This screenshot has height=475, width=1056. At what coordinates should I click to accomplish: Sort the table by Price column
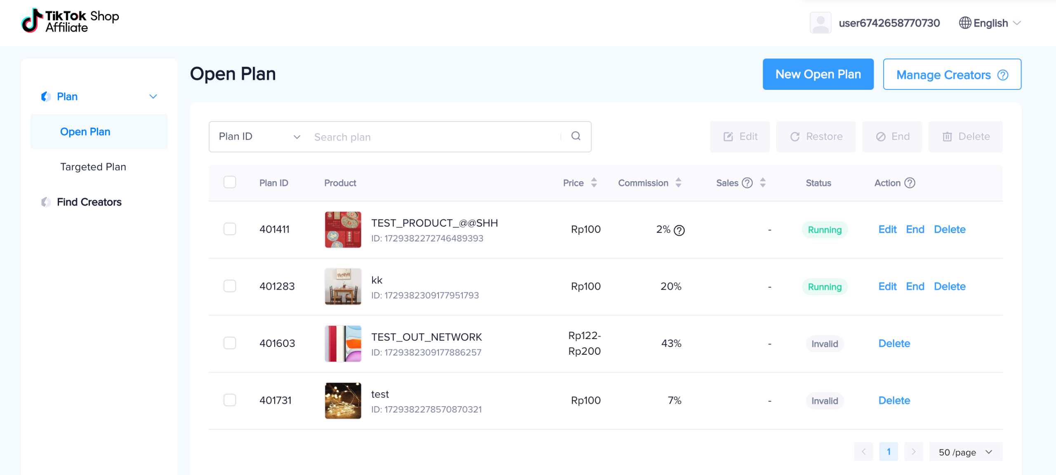(x=593, y=183)
